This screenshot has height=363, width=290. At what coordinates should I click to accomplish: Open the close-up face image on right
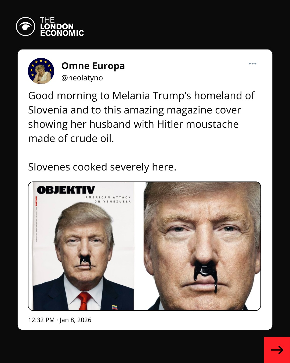click(x=202, y=246)
